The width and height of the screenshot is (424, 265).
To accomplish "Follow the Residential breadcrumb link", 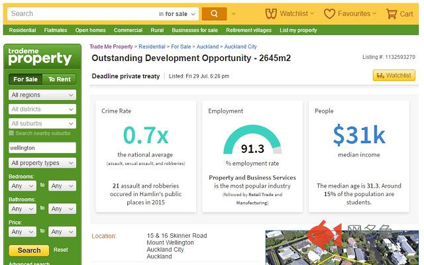I will coord(152,46).
